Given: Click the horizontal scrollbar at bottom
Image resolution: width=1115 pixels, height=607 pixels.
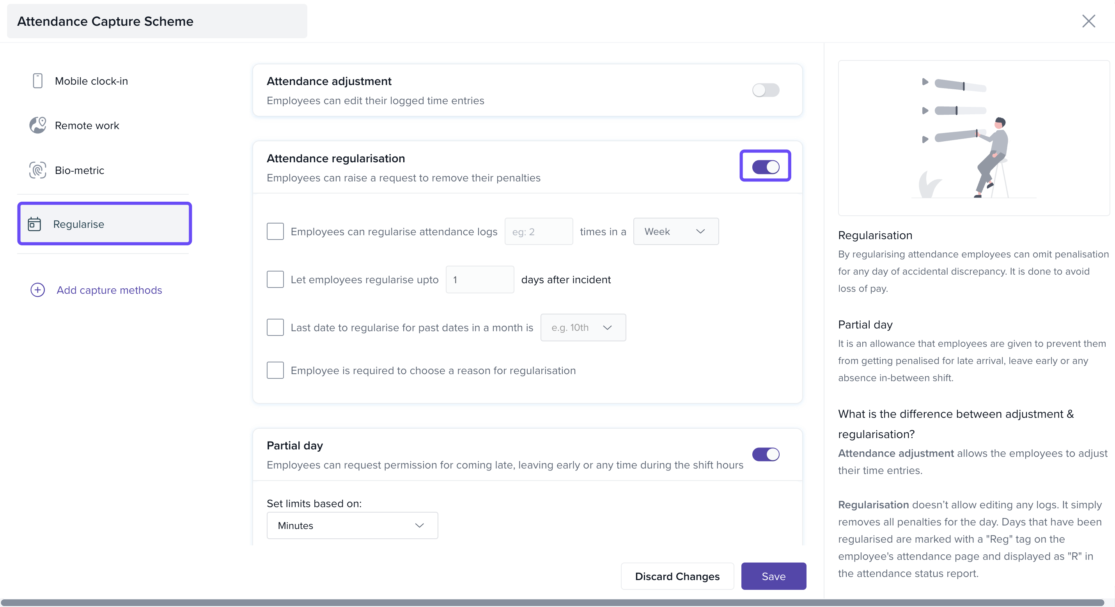Looking at the screenshot, I should pyautogui.click(x=552, y=603).
